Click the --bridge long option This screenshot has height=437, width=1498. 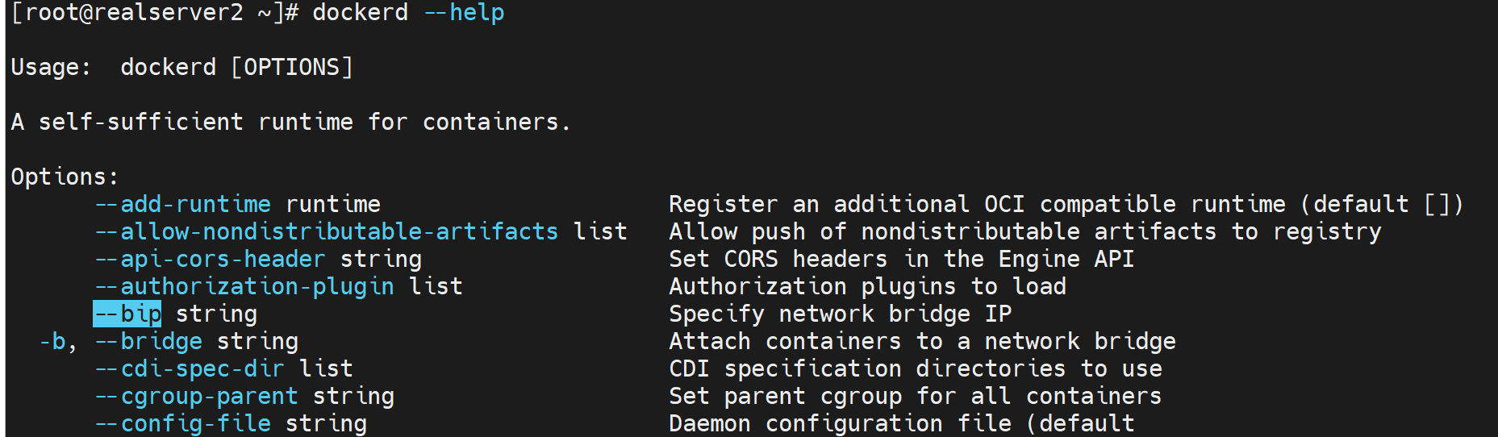148,341
